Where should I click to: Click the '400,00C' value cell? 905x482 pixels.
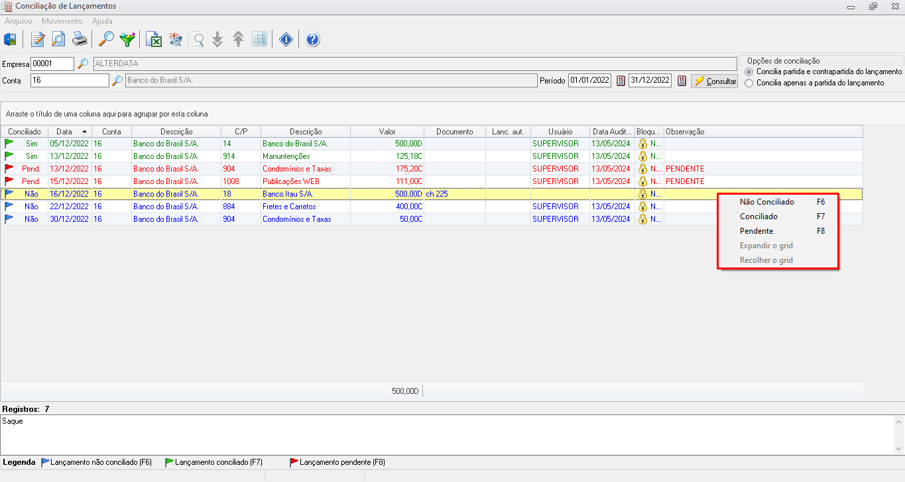(x=387, y=207)
